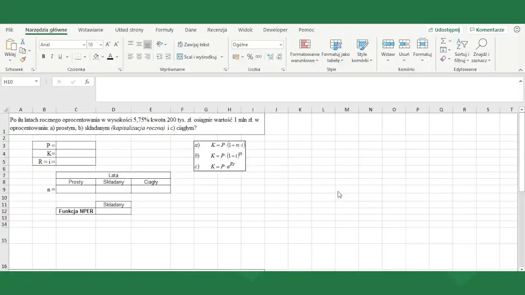This screenshot has width=525, height=295.
Task: Click the Clear eraser icon
Action: click(x=443, y=59)
